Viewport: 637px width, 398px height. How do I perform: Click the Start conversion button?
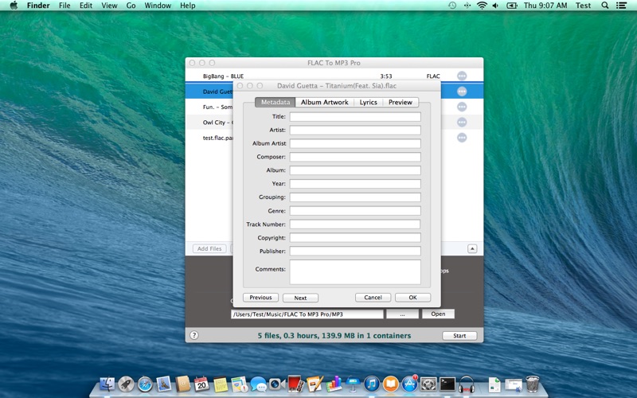point(459,335)
